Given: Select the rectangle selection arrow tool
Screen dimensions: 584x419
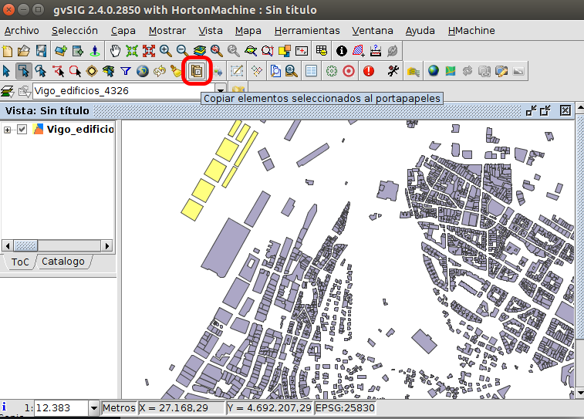Looking at the screenshot, I should [x=24, y=71].
